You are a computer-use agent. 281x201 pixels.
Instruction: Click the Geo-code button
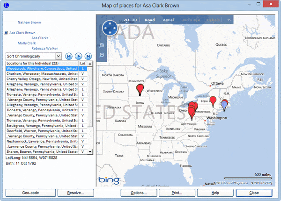(x=30, y=193)
